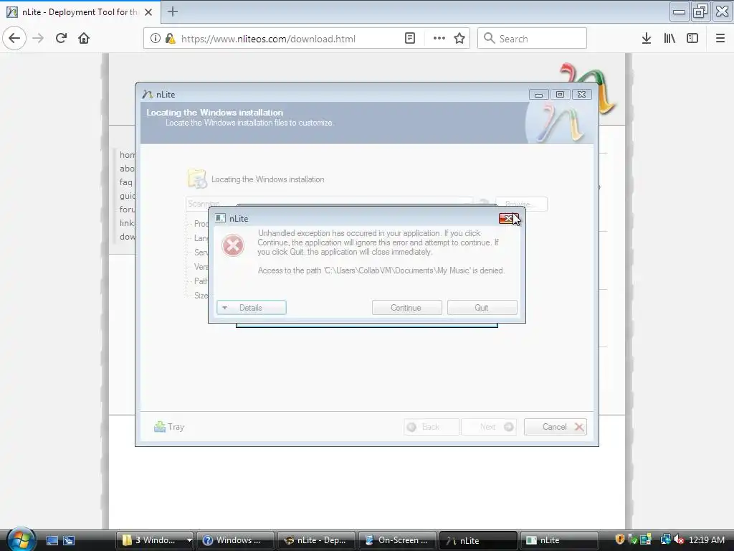The width and height of the screenshot is (734, 551).
Task: Click the Locating Windows installation folder icon
Action: tap(197, 179)
